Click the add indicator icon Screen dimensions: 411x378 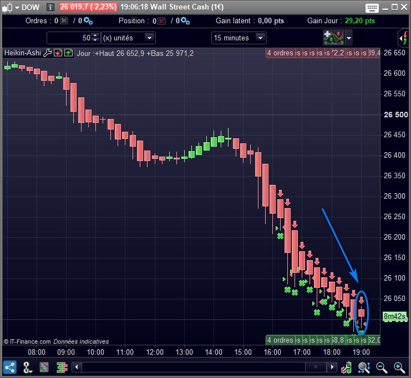(334, 38)
